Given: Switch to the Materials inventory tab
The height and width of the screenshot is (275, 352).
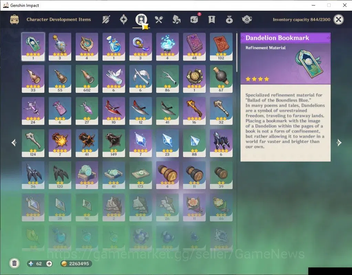Looking at the screenshot, I should pos(176,20).
